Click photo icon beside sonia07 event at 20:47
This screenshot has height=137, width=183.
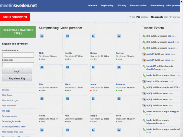144,60
